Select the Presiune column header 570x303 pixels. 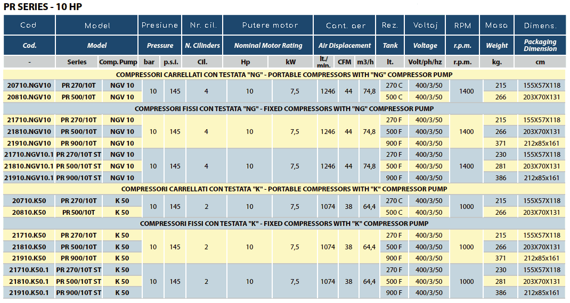[160, 25]
